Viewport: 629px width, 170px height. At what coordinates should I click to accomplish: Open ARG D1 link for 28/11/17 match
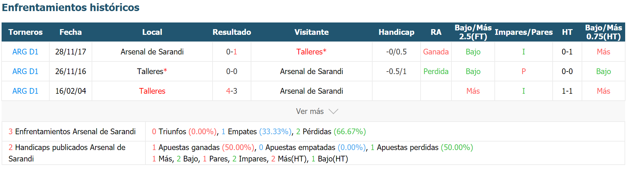(x=25, y=52)
